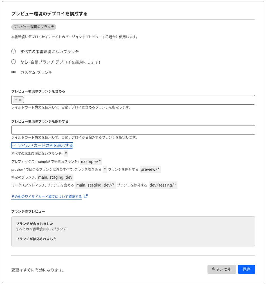This screenshot has height=285, width=268.
Task: Click the 'example/*' code sample
Action: [x=91, y=161]
